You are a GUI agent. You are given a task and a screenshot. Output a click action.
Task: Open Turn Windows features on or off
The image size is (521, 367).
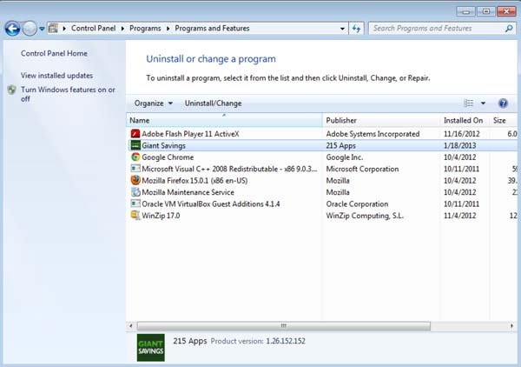pos(68,94)
